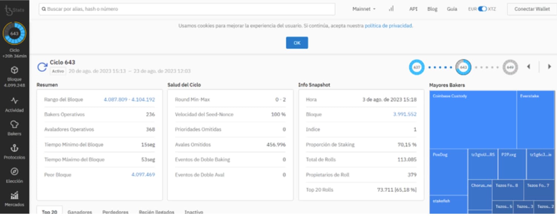Open the Bloque cube icon in sidebar
This screenshot has width=557, height=216.
tap(14, 70)
